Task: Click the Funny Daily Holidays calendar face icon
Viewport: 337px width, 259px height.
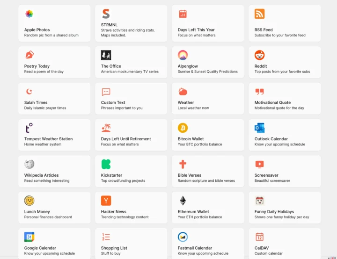Action: pos(259,201)
